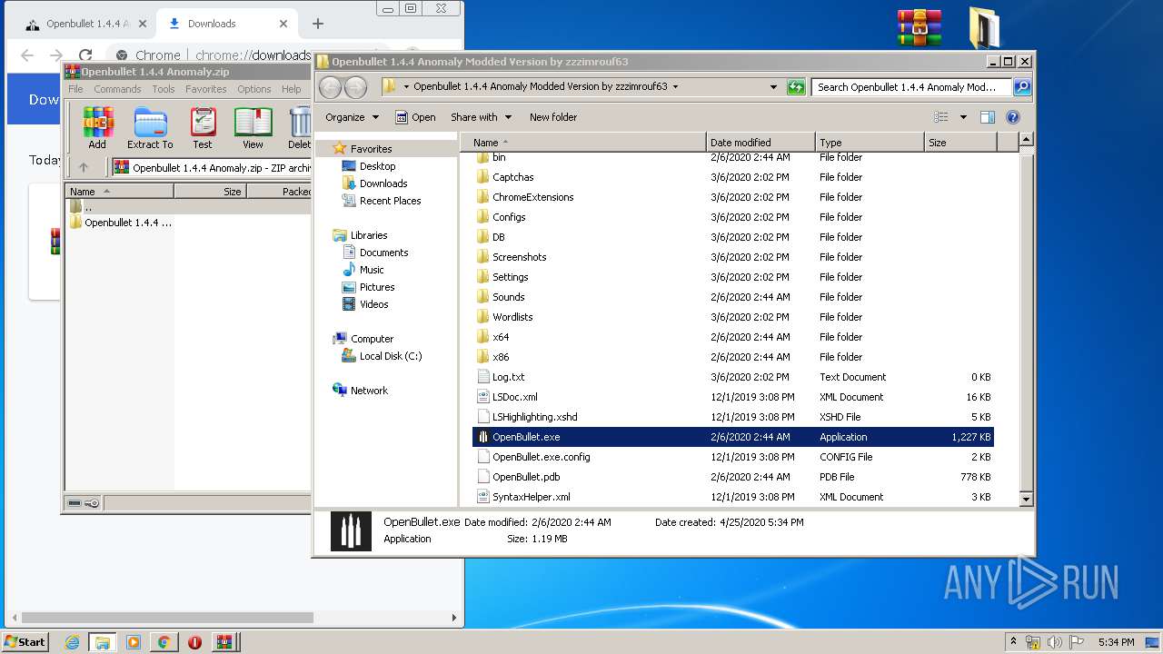Image resolution: width=1163 pixels, height=654 pixels.
Task: Open WinRAR desktop shortcut icon
Action: (x=919, y=28)
